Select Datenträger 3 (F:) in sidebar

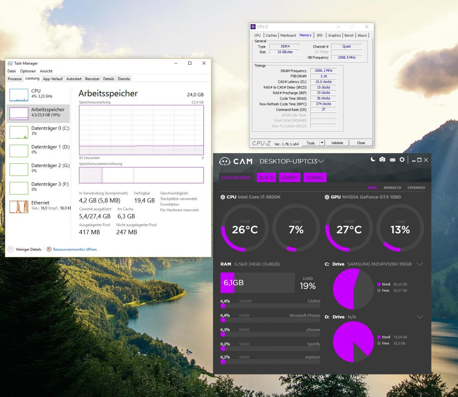38,188
